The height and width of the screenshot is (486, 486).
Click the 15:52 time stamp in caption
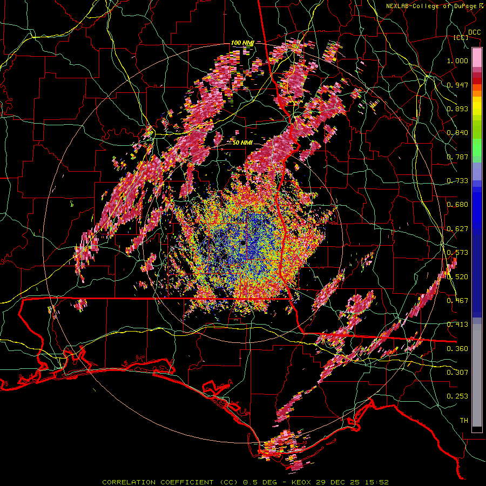[x=378, y=482]
